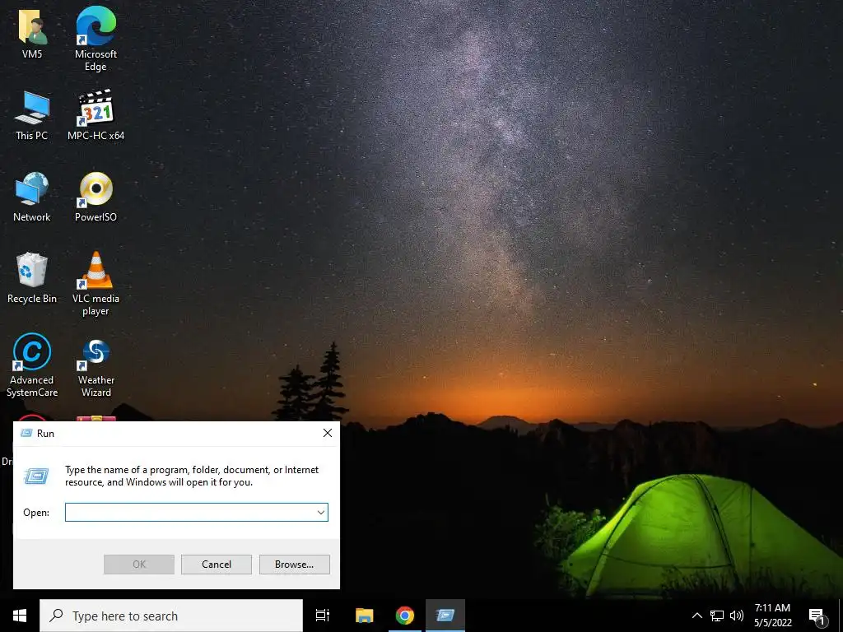Open the volume tray icon
Screen dimensions: 843x632
tap(737, 616)
